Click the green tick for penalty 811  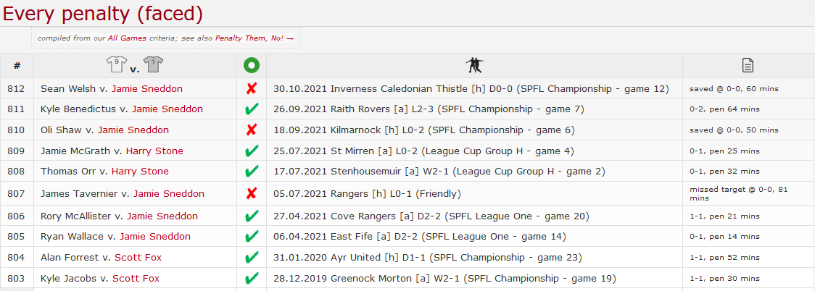coord(252,109)
